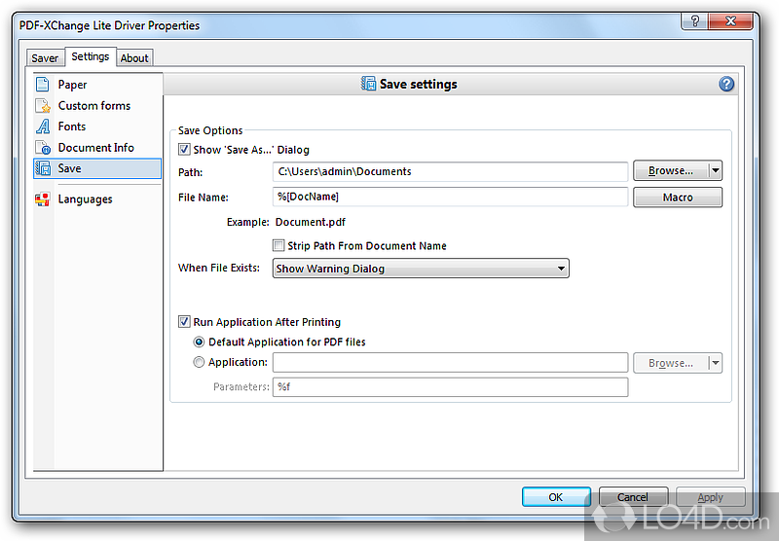Click Browse button for Path
The height and width of the screenshot is (541, 779).
pyautogui.click(x=671, y=170)
